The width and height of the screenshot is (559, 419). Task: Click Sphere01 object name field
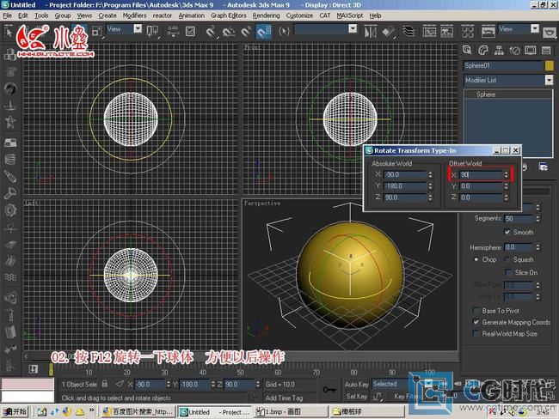503,65
